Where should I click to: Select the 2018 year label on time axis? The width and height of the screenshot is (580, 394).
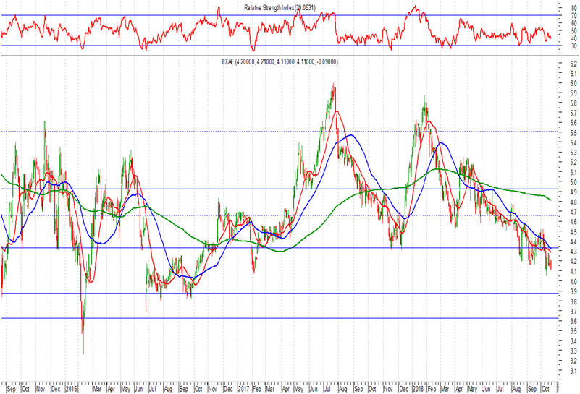pos(418,389)
